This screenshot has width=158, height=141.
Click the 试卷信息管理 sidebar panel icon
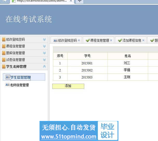click(4, 60)
